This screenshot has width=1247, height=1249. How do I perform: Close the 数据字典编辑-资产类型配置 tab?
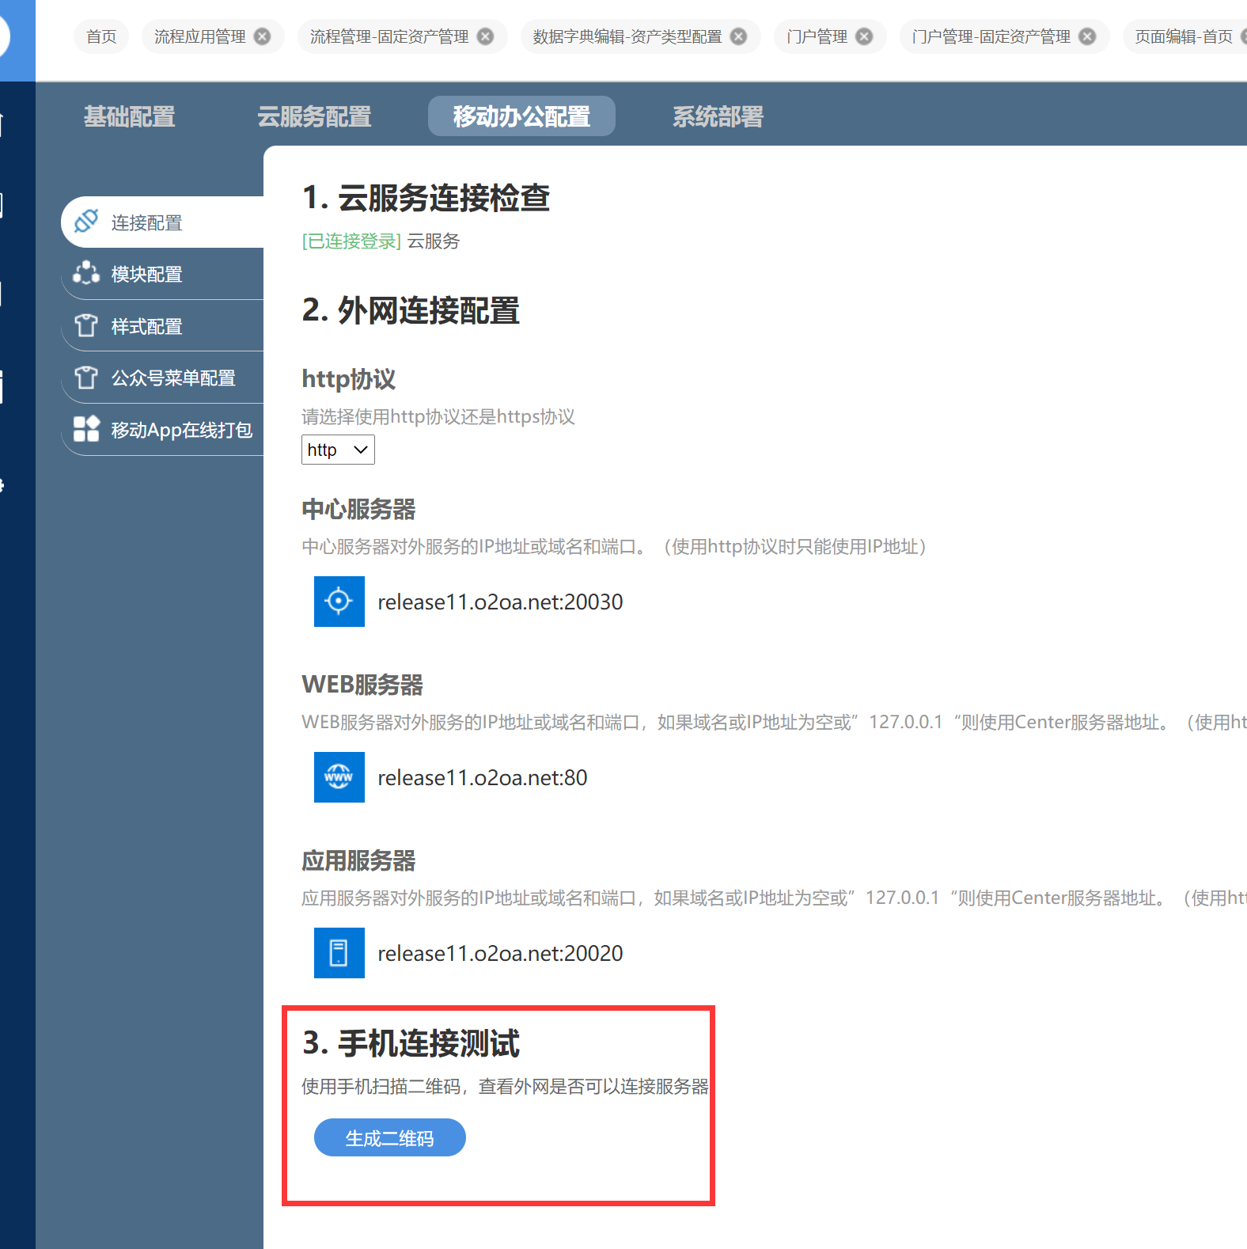pos(738,36)
